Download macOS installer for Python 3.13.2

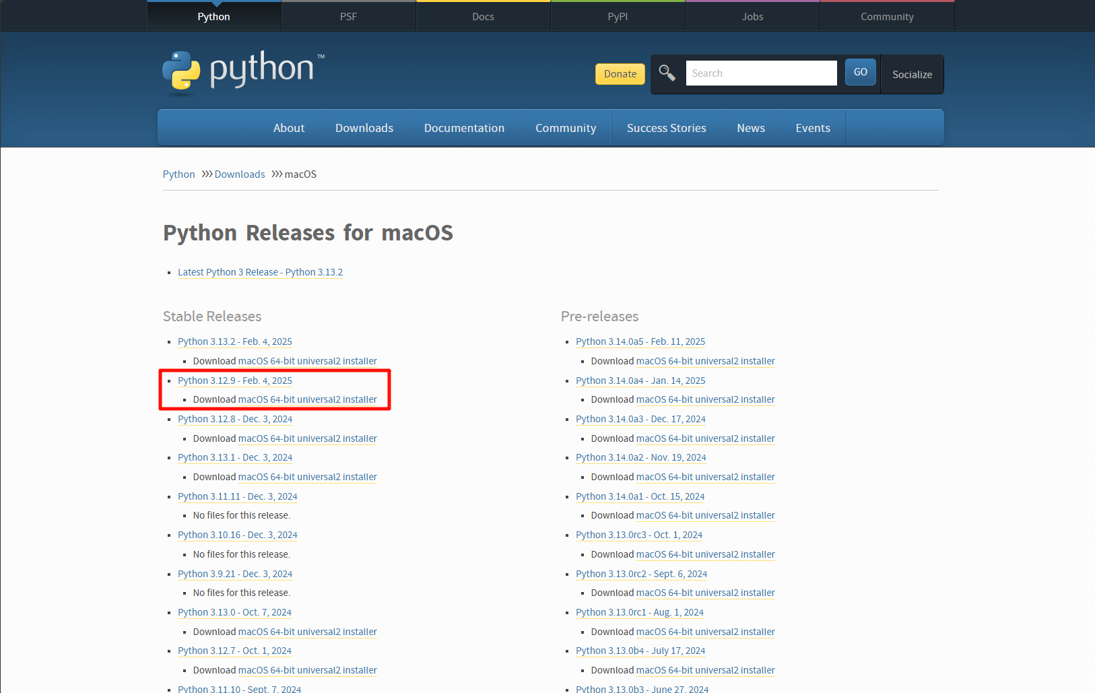tap(308, 361)
